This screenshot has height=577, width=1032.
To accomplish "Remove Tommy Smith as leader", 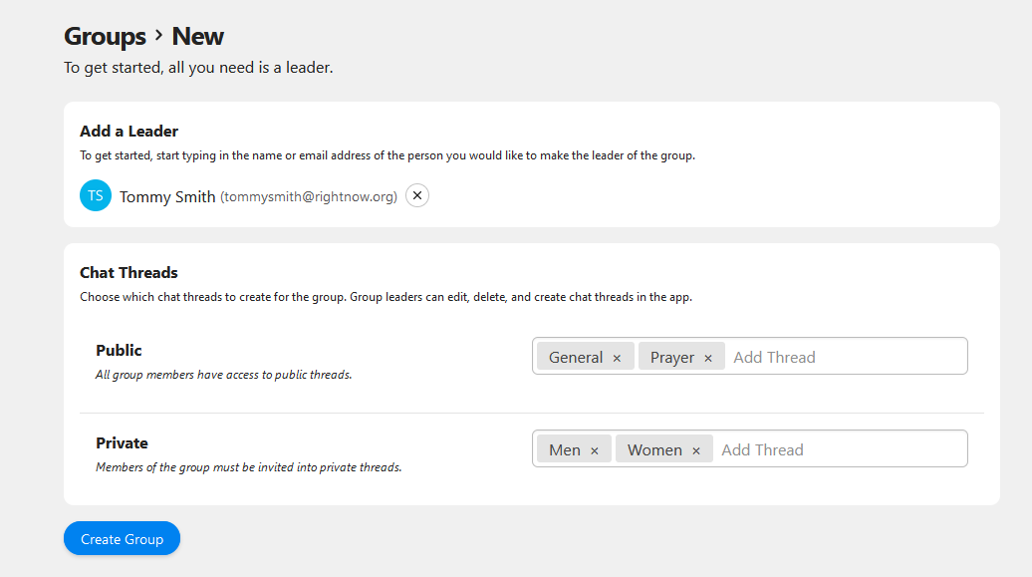I will [x=417, y=195].
